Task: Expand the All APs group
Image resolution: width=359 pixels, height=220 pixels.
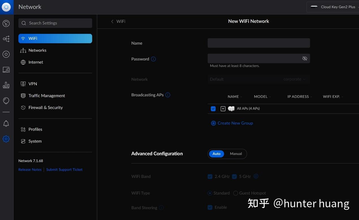Action: point(223,108)
